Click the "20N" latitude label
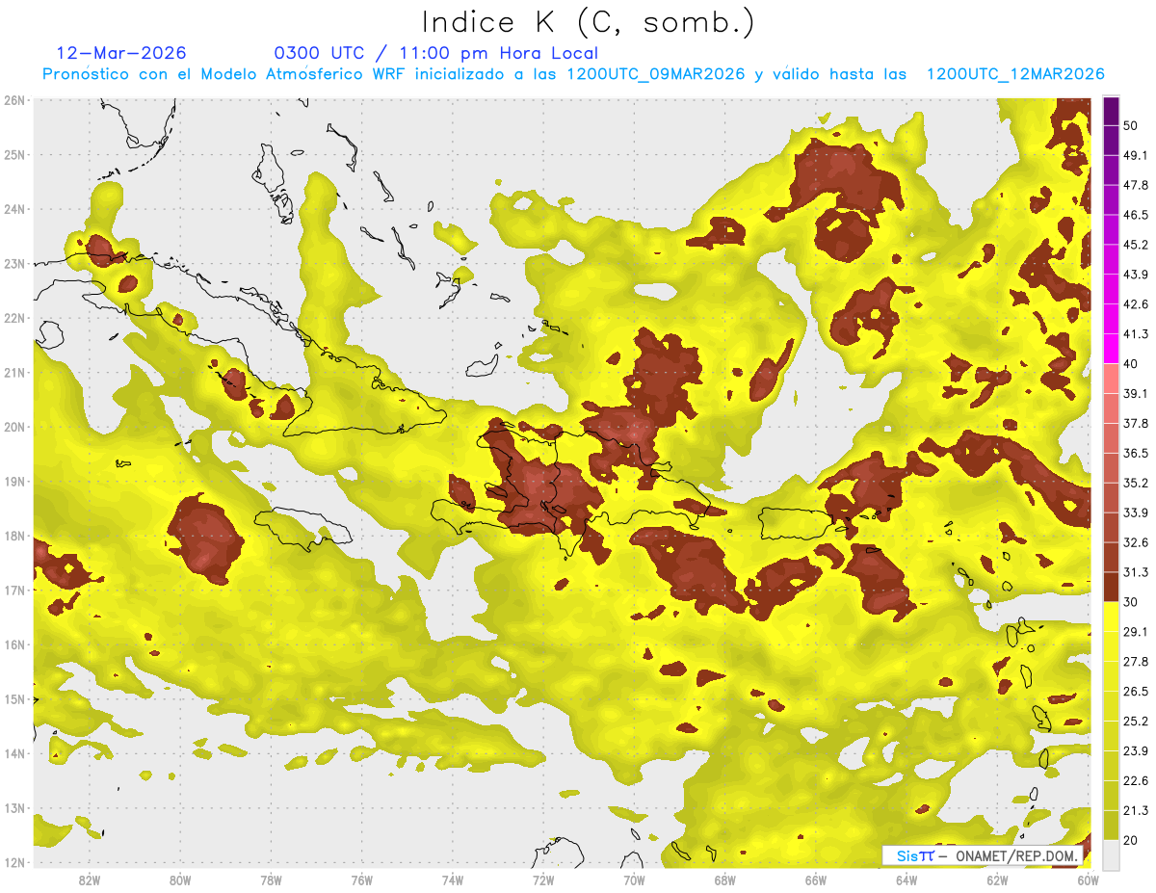Image resolution: width=1156 pixels, height=893 pixels. (x=14, y=427)
